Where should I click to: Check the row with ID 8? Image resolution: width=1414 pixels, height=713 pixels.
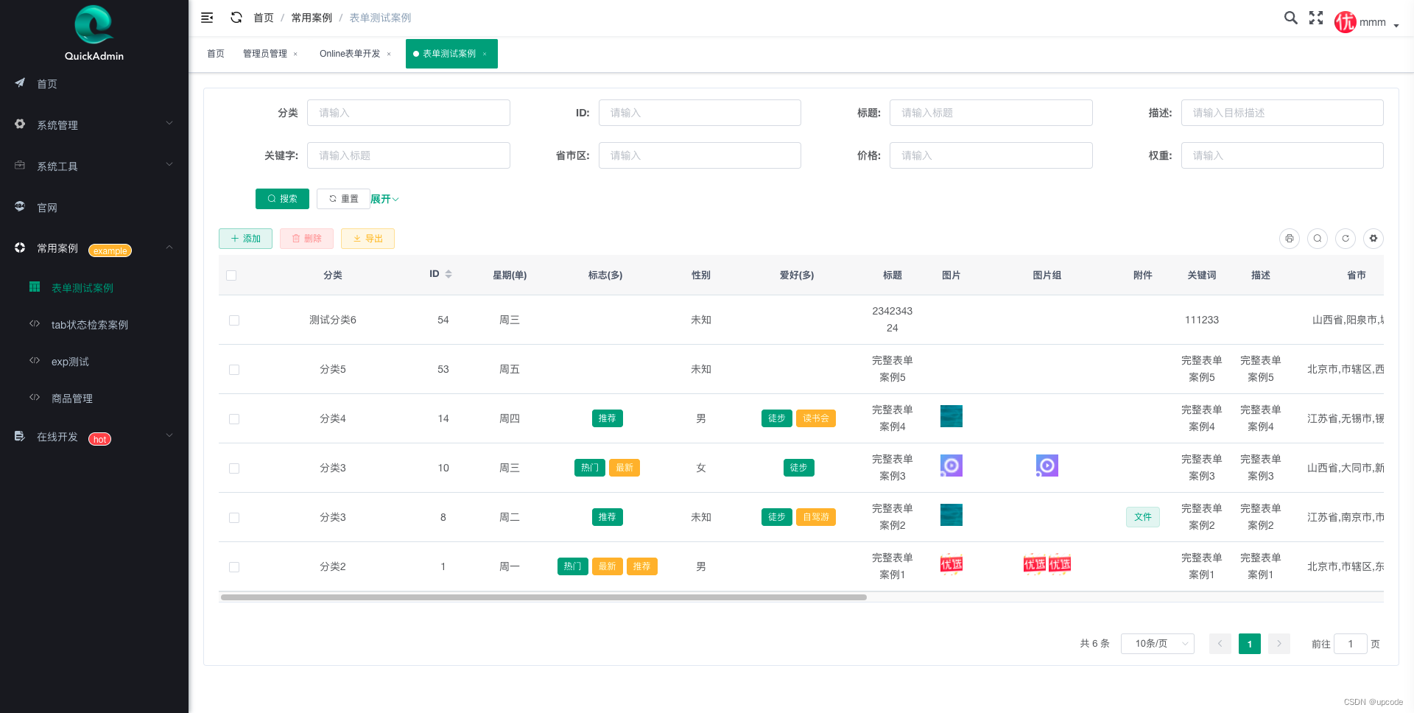pyautogui.click(x=234, y=518)
